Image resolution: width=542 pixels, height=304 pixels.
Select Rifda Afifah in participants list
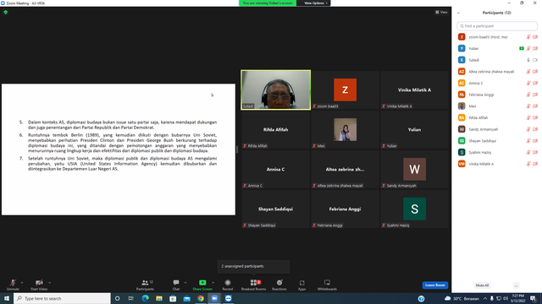point(497,117)
